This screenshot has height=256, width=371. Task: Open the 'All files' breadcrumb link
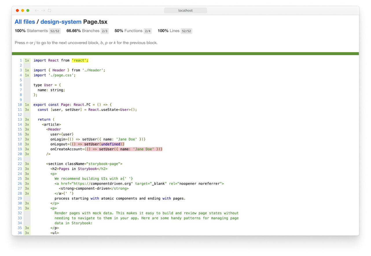25,22
